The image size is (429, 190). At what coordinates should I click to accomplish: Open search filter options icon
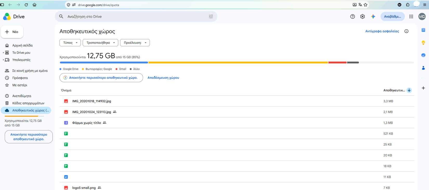click(x=211, y=16)
